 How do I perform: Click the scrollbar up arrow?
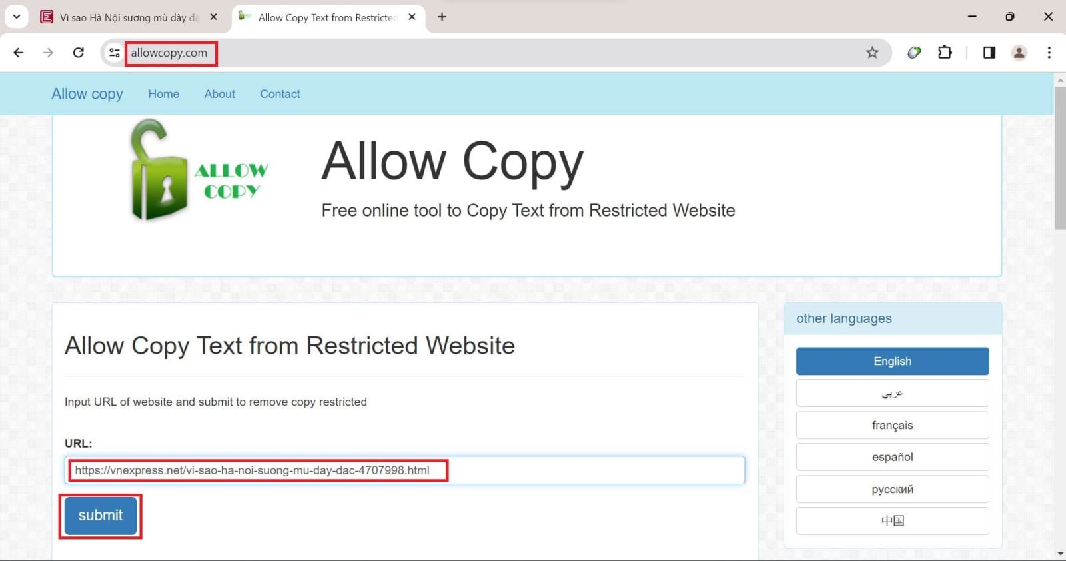pyautogui.click(x=1060, y=79)
